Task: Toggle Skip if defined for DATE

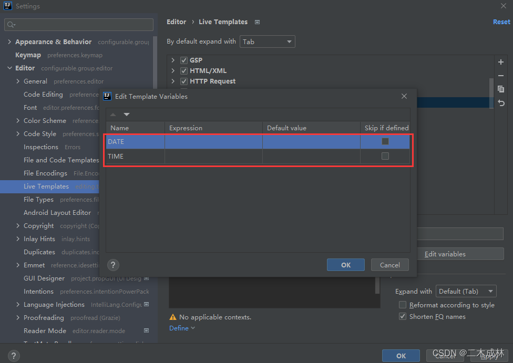Action: coord(385,141)
